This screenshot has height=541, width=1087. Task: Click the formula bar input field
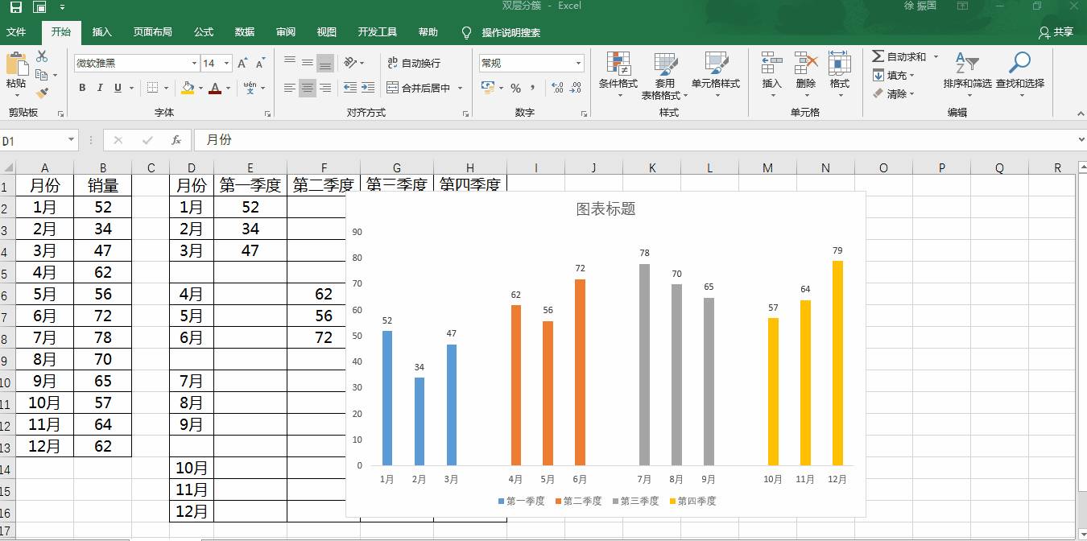click(x=628, y=140)
